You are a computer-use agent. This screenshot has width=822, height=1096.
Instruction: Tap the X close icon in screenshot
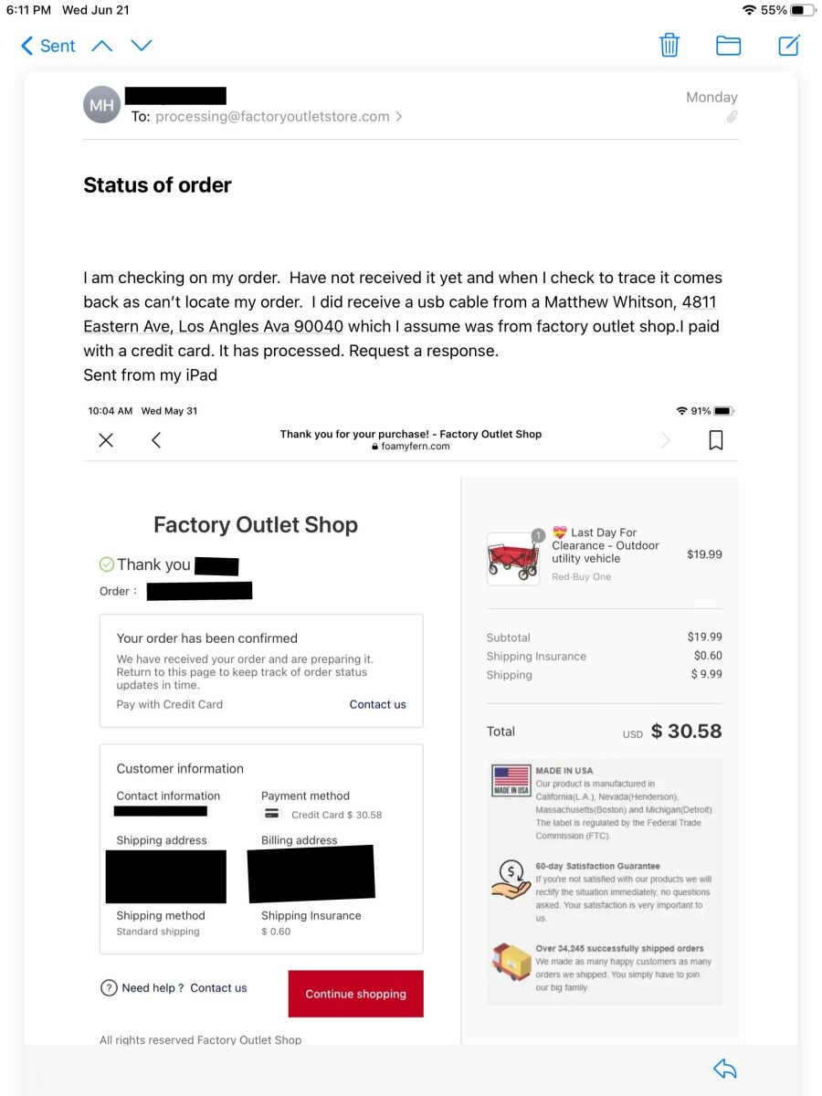point(106,440)
